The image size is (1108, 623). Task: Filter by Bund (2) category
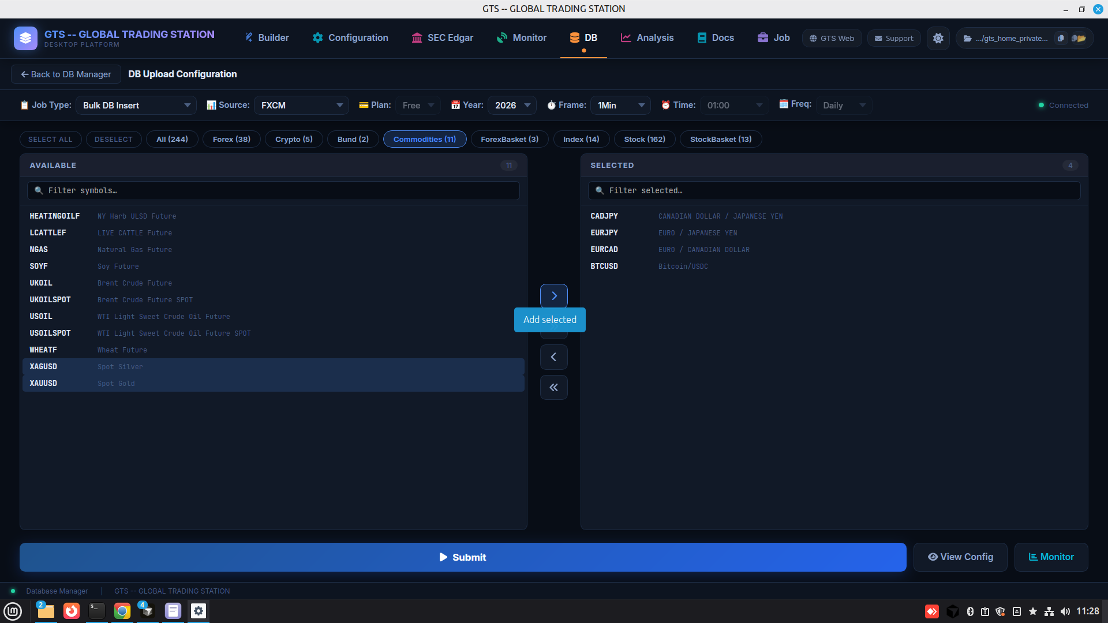tap(353, 139)
